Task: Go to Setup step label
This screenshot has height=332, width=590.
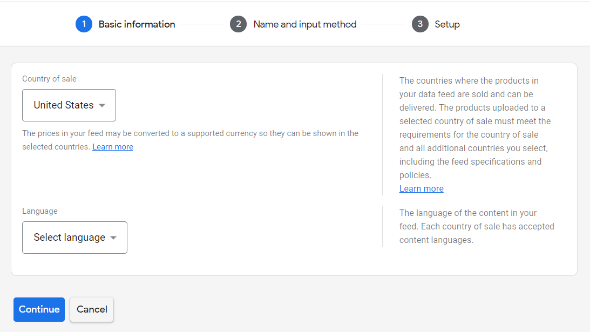Action: 447,24
